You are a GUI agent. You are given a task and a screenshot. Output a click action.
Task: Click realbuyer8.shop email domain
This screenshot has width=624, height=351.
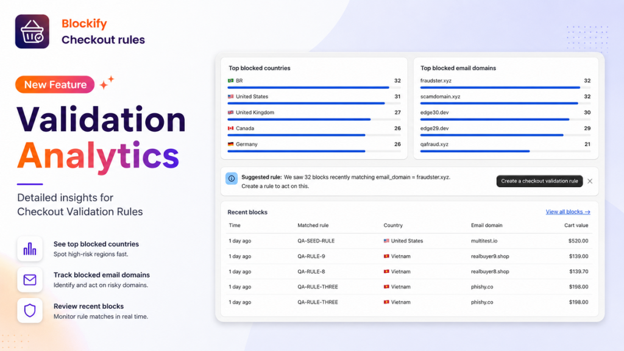pos(490,271)
